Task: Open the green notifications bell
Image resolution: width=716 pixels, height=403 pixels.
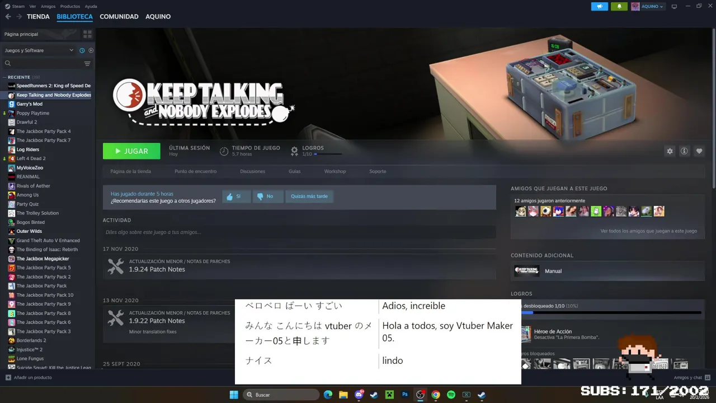Action: click(x=619, y=7)
